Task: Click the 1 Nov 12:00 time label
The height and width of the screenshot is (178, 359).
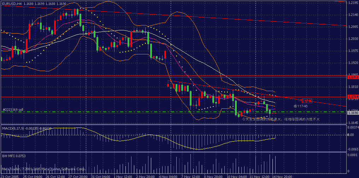Action: 123,176
